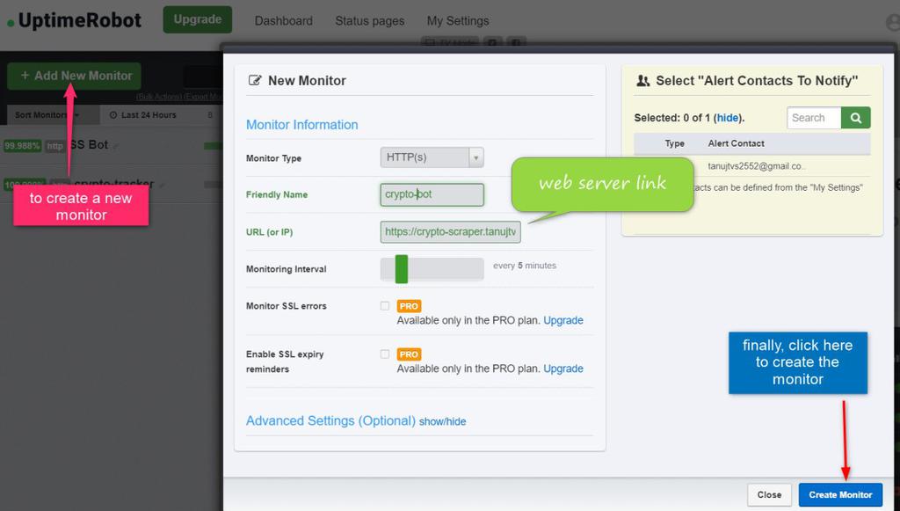Click the Close button in the dialog

tap(769, 494)
